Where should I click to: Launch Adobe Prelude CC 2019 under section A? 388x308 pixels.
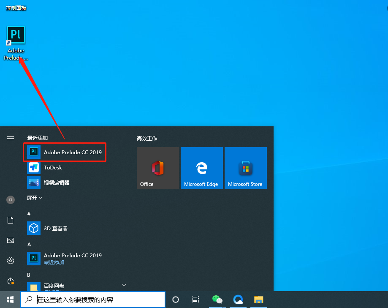[65, 259]
